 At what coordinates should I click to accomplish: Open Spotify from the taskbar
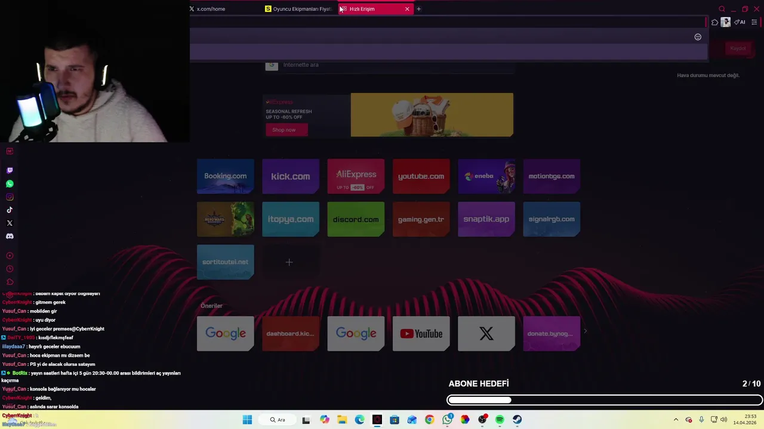[x=500, y=419]
